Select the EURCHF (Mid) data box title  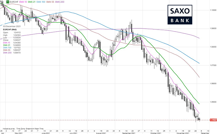point(10,30)
